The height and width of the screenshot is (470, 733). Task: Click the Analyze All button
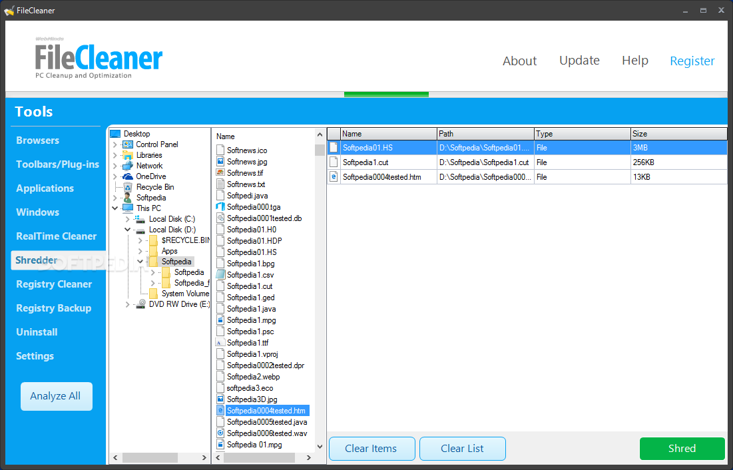coord(56,396)
